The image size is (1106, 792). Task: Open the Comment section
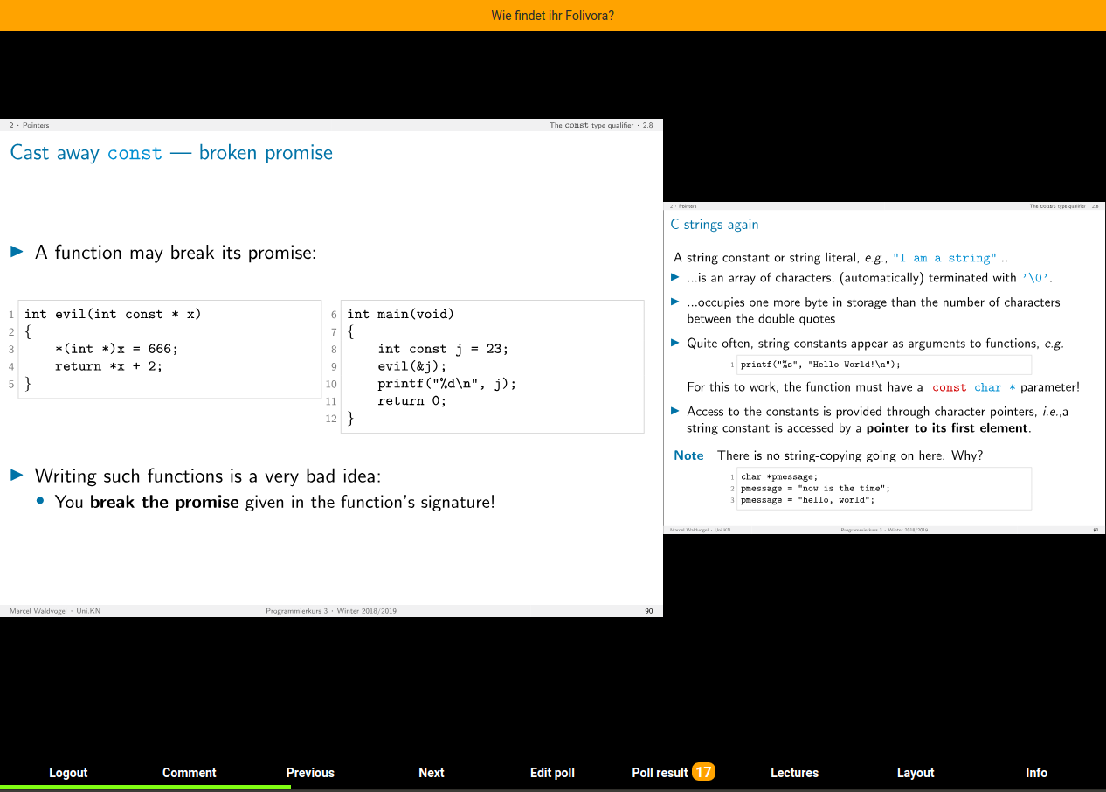pyautogui.click(x=189, y=773)
